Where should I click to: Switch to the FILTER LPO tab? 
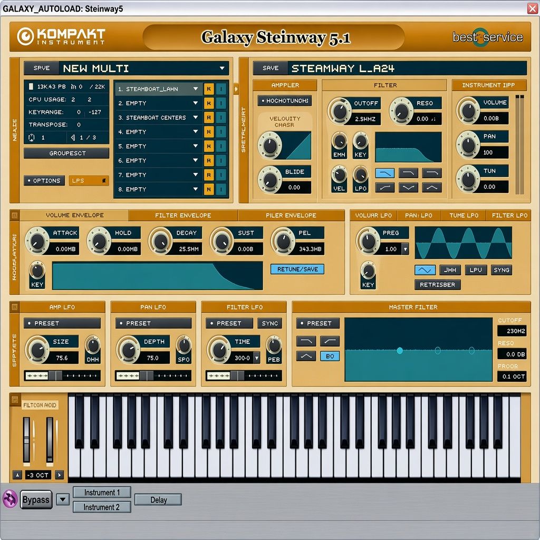point(509,215)
